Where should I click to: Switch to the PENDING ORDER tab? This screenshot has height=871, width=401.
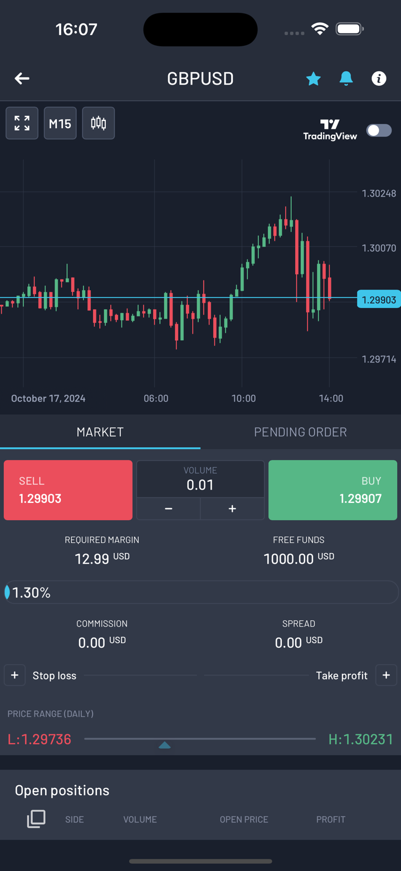(x=300, y=432)
